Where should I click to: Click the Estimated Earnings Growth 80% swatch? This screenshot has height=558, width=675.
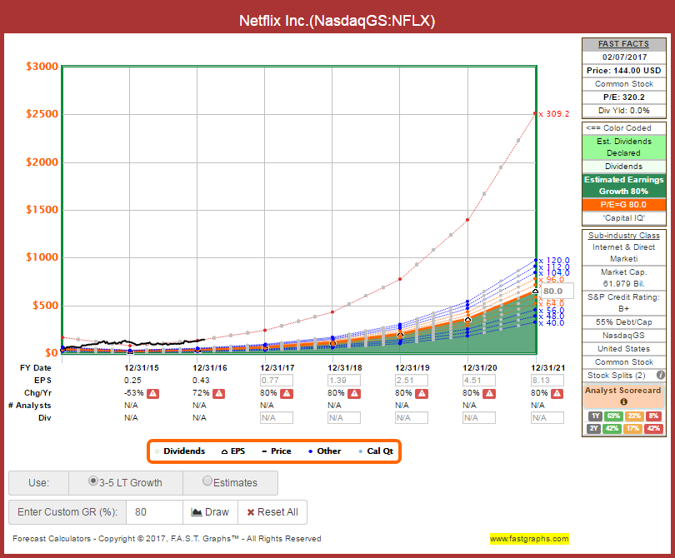(624, 186)
